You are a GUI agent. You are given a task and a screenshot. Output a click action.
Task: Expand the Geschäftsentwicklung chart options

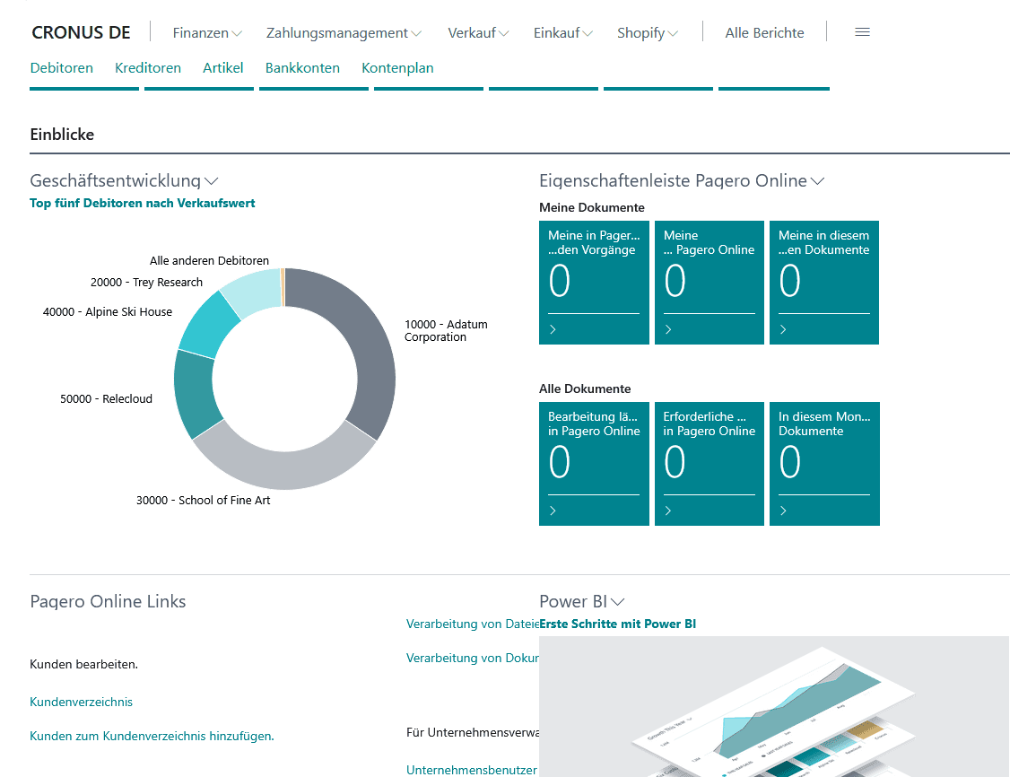point(212,181)
